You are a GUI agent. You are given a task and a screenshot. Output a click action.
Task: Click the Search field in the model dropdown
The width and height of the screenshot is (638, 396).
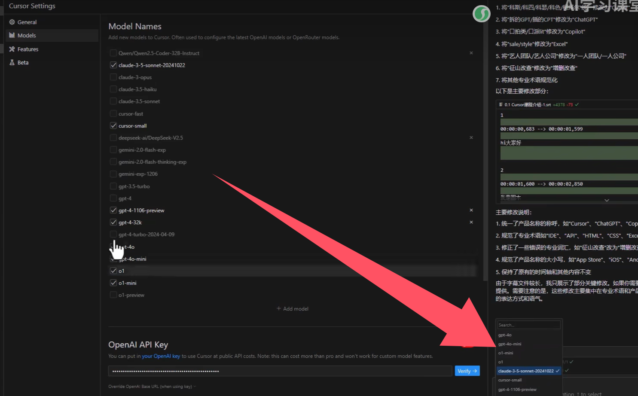click(x=529, y=325)
